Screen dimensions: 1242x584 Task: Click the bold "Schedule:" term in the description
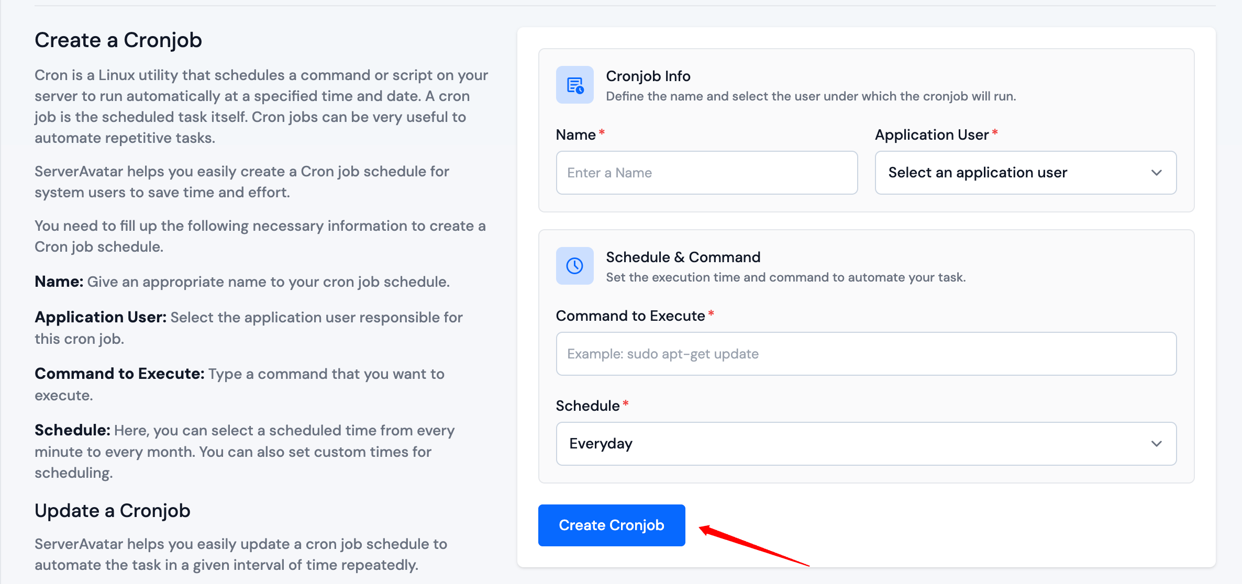point(72,430)
